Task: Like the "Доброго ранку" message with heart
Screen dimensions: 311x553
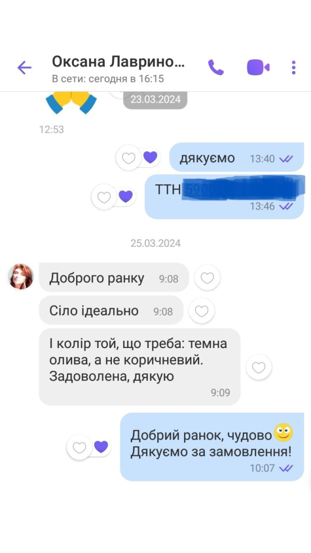Action: tap(207, 278)
